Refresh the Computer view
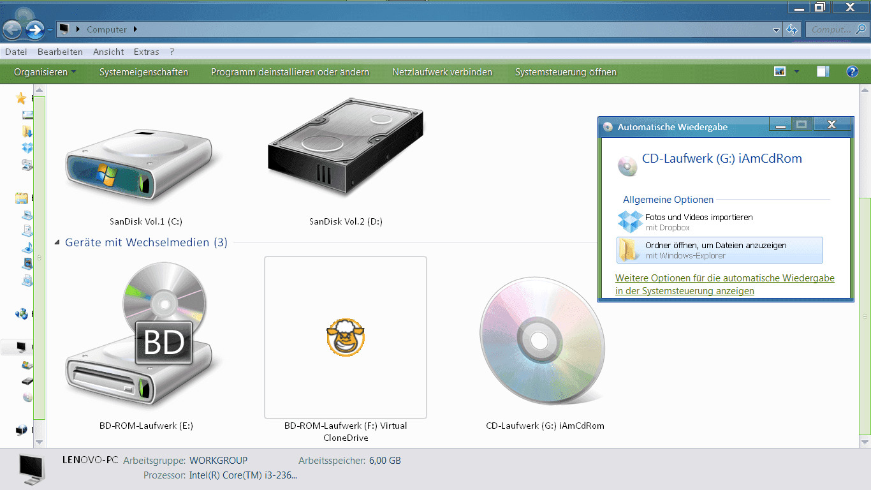871x490 pixels. [792, 29]
